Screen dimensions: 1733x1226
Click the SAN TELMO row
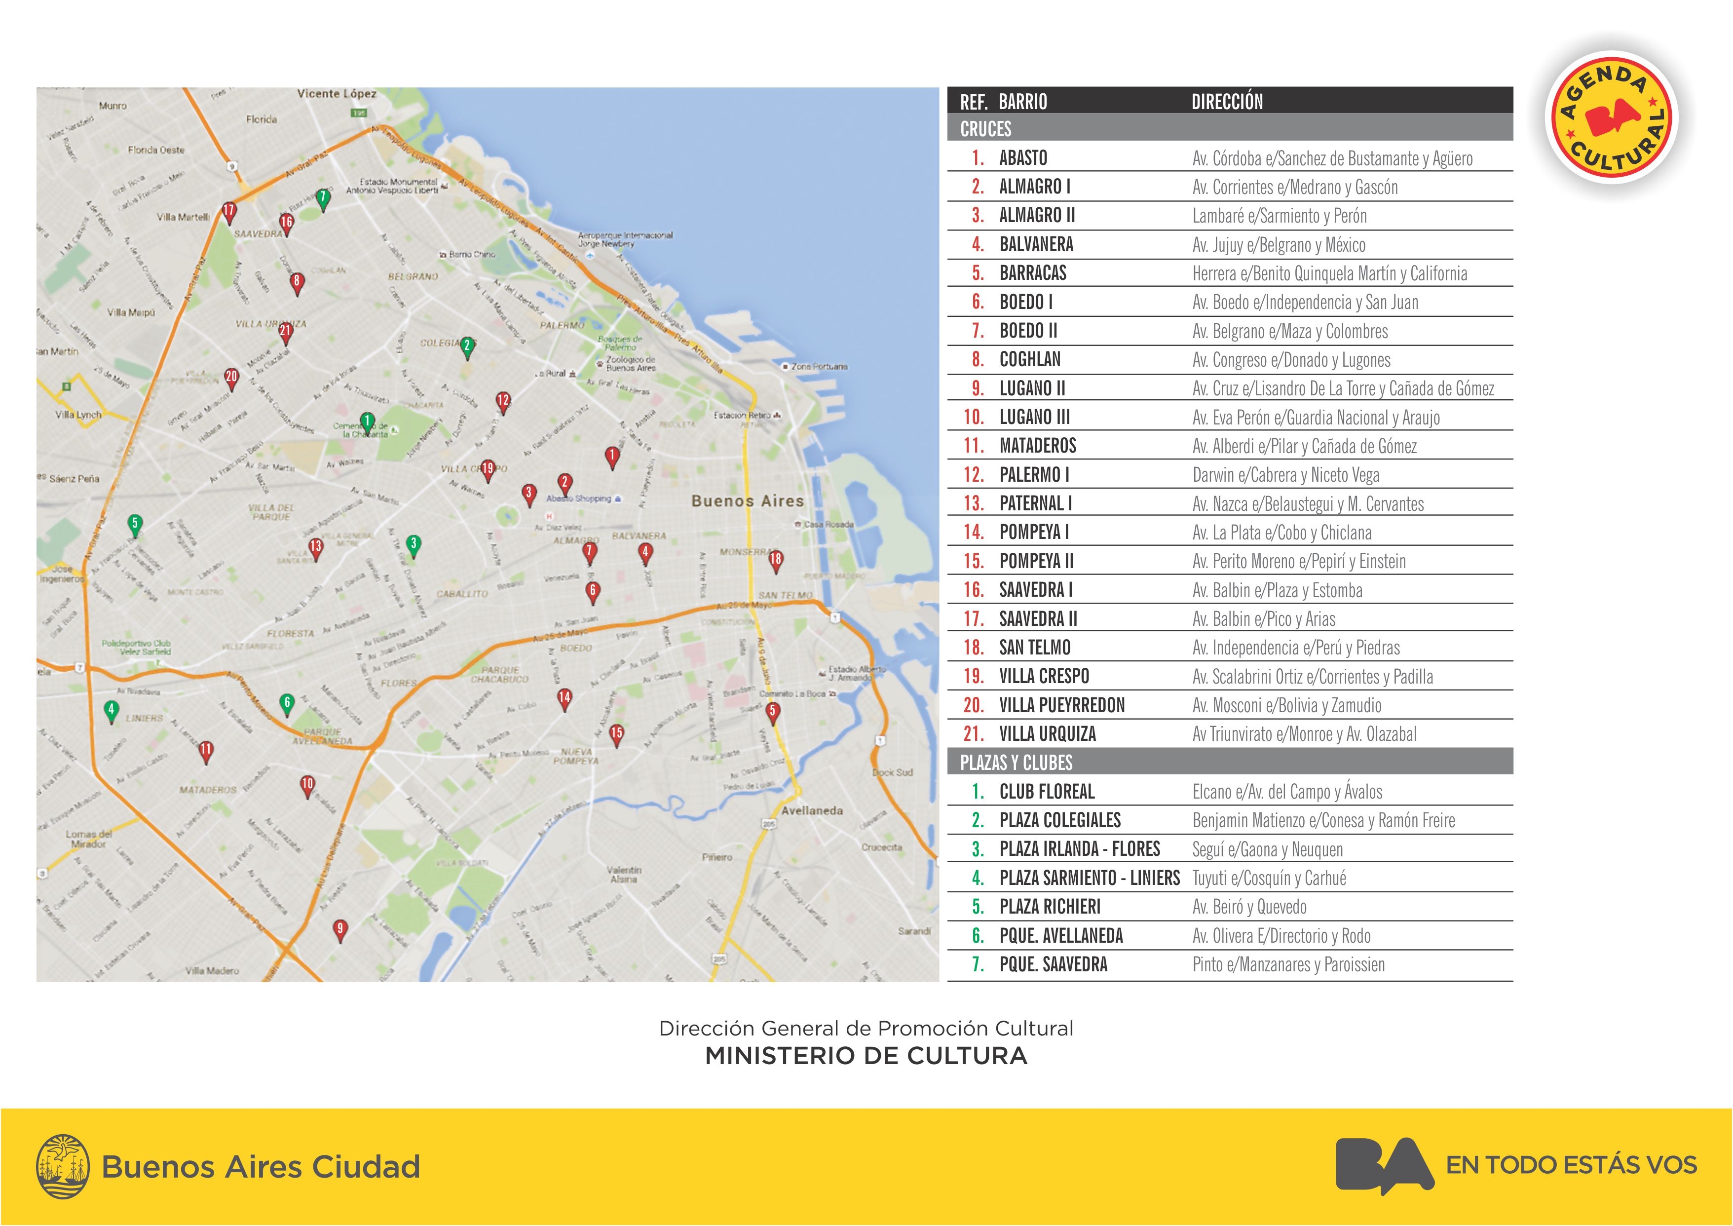pos(1230,647)
